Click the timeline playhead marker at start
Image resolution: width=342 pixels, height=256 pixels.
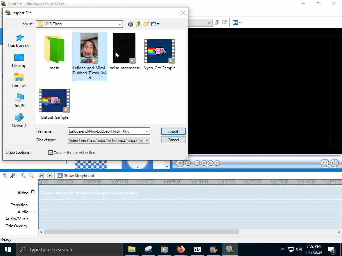tap(40, 182)
